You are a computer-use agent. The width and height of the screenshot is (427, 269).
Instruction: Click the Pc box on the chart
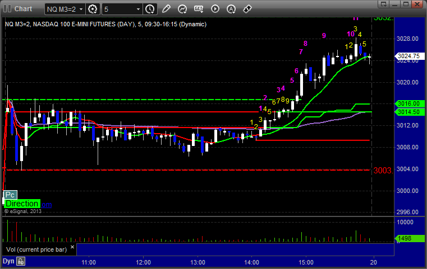pyautogui.click(x=10, y=195)
